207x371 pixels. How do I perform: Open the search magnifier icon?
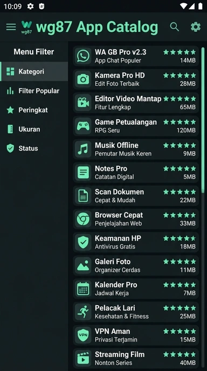point(174,27)
